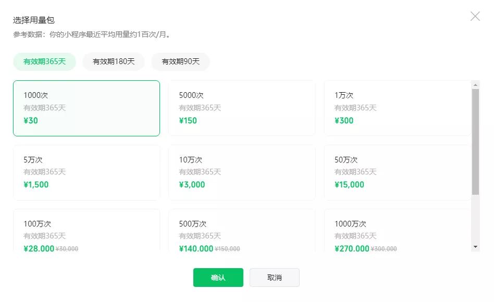Close the usage package dialog

pos(475,16)
